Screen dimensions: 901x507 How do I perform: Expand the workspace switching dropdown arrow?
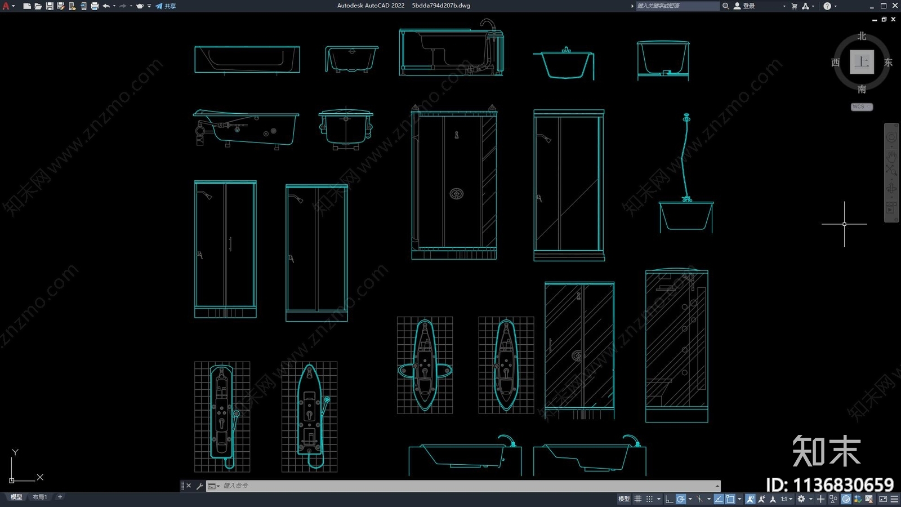810,499
